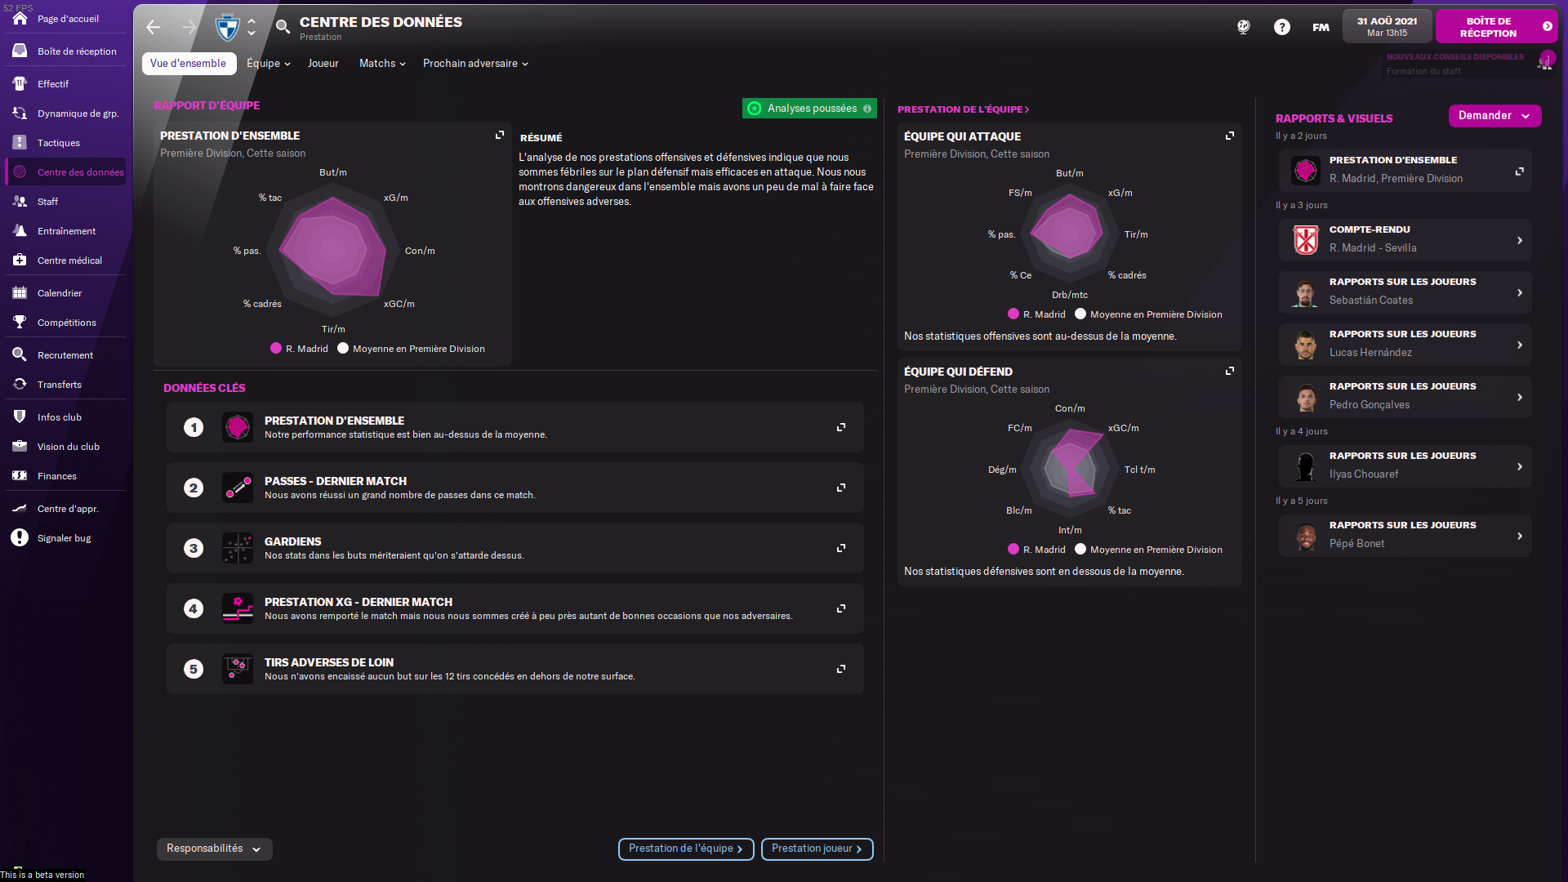Viewport: 1568px width, 882px height.
Task: Open player report for Lucas Hernández
Action: [x=1405, y=344]
